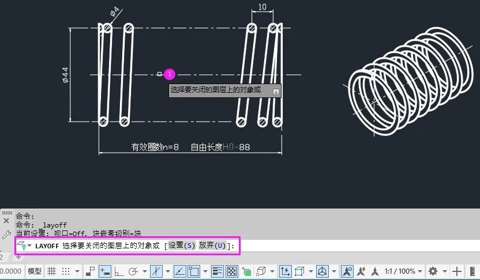Switch to the 模型 model tab
Viewport: 480px width, 280px height.
pyautogui.click(x=34, y=271)
